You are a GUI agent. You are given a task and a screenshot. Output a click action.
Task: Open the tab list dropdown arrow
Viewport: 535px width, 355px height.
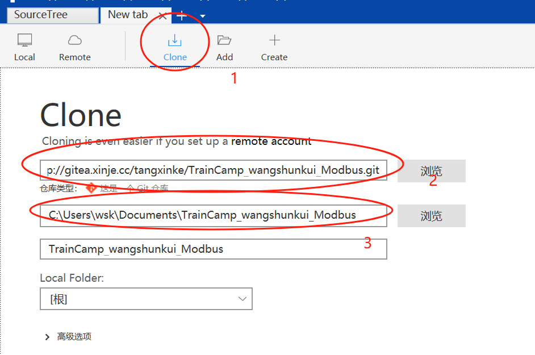point(203,16)
